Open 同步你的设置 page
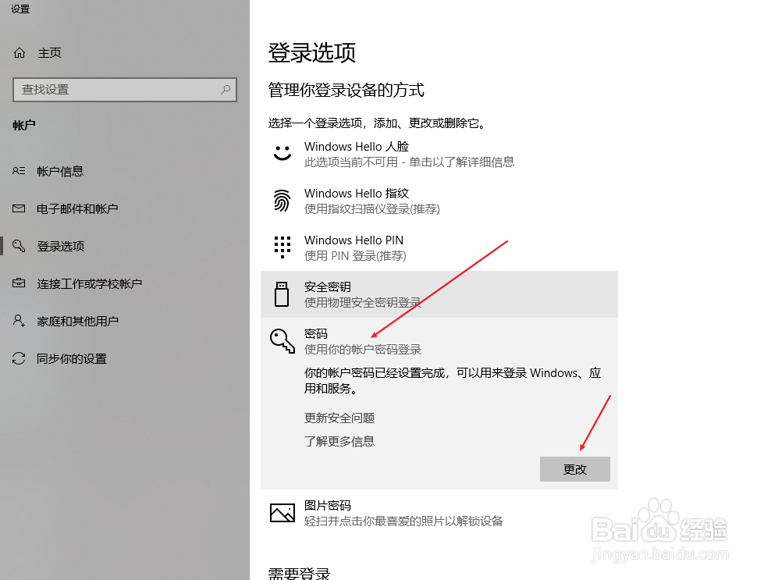 pos(72,358)
